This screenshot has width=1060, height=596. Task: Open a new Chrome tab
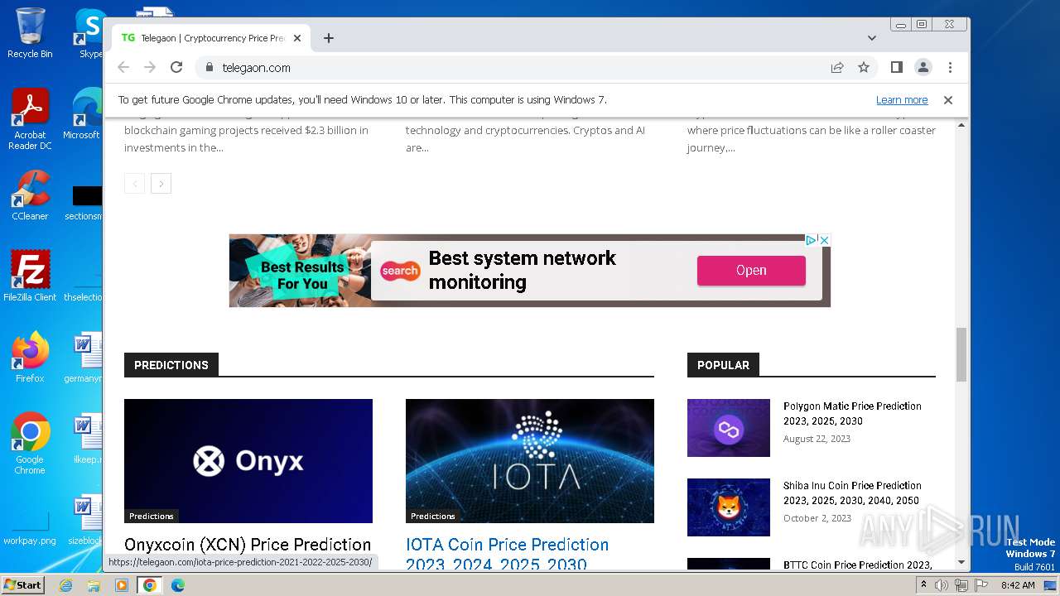329,38
